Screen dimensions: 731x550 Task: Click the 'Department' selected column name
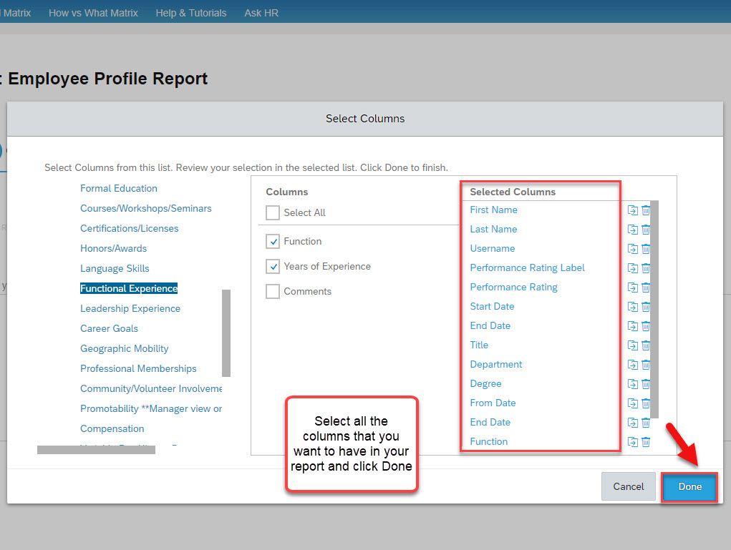(495, 364)
